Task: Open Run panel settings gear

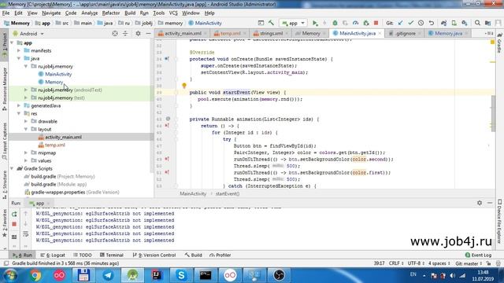Action: click(480, 203)
